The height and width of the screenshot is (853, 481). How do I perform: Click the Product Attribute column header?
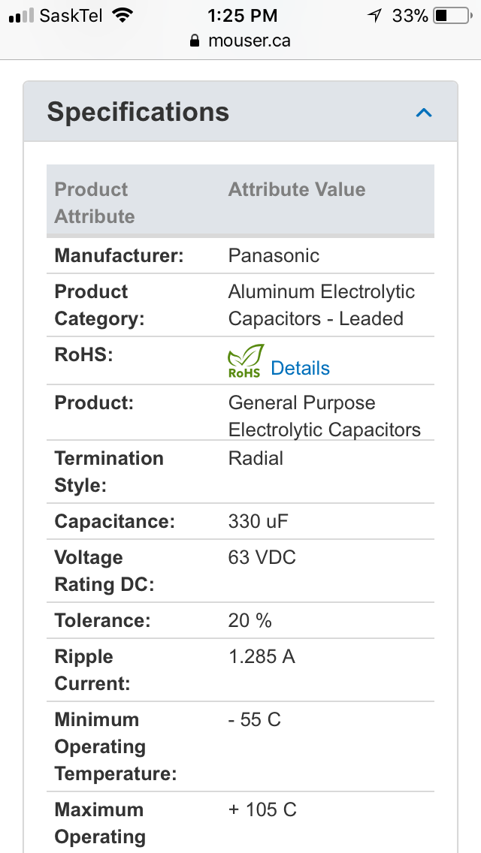[x=94, y=203]
